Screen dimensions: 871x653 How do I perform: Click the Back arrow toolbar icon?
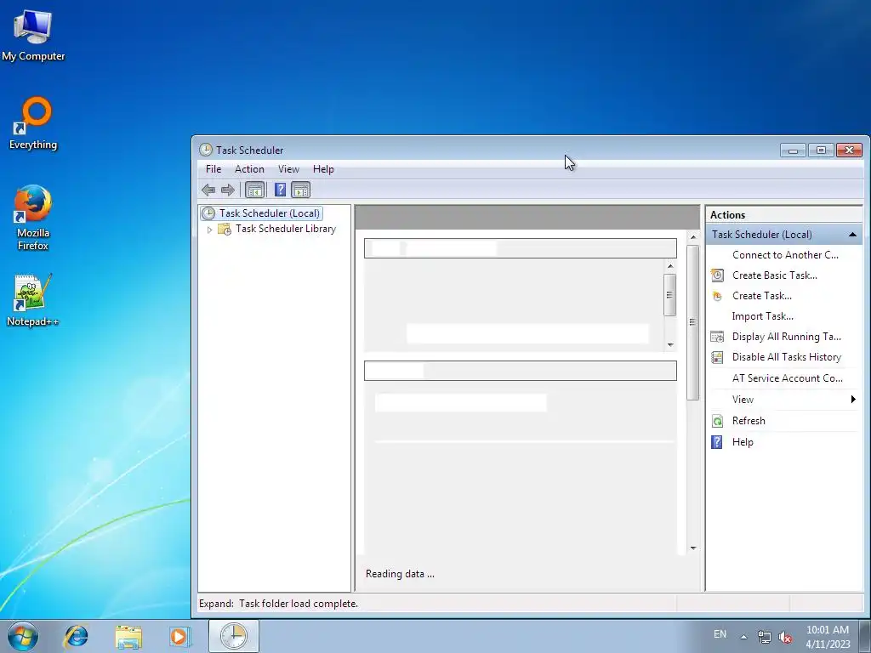208,190
